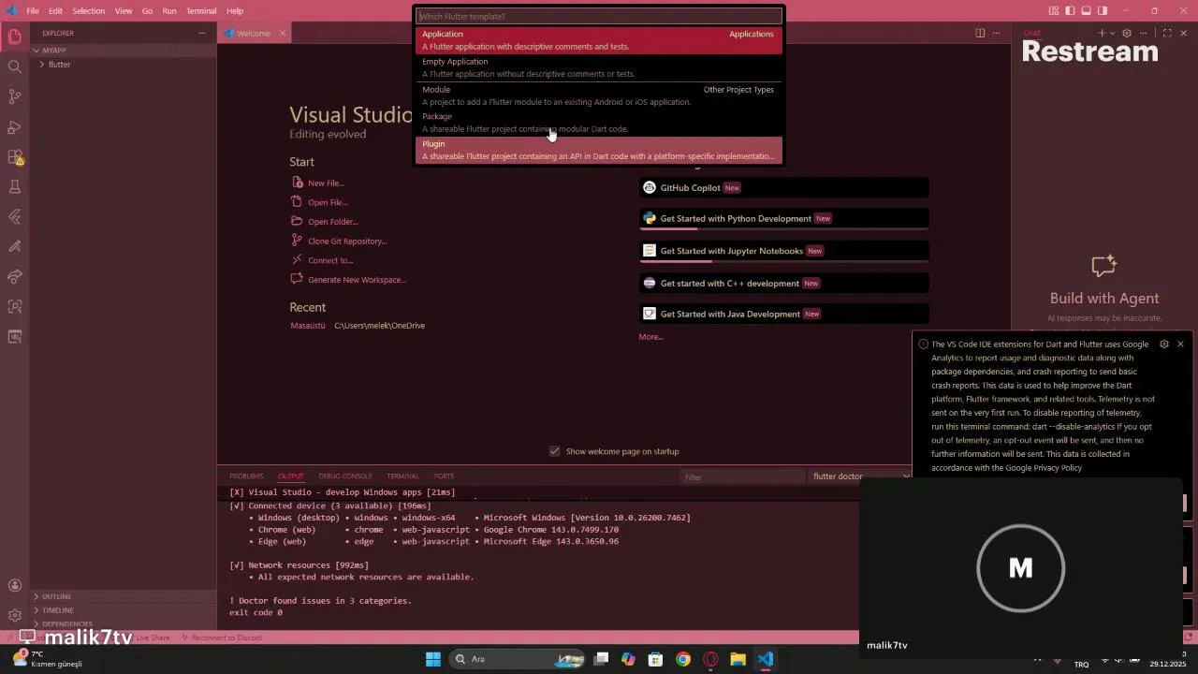The image size is (1198, 674).
Task: Open the Search view in activity bar
Action: 15,66
